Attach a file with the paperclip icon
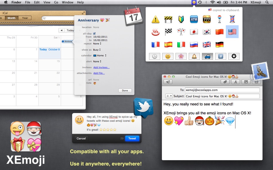Screen dimensions: 273x170 coord(225,82)
